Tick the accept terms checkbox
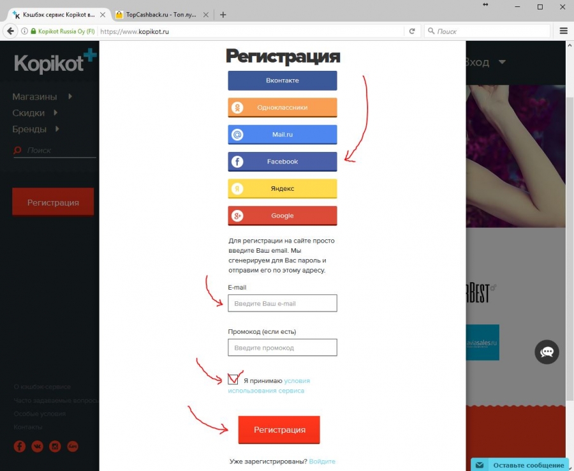The image size is (574, 471). click(x=233, y=380)
